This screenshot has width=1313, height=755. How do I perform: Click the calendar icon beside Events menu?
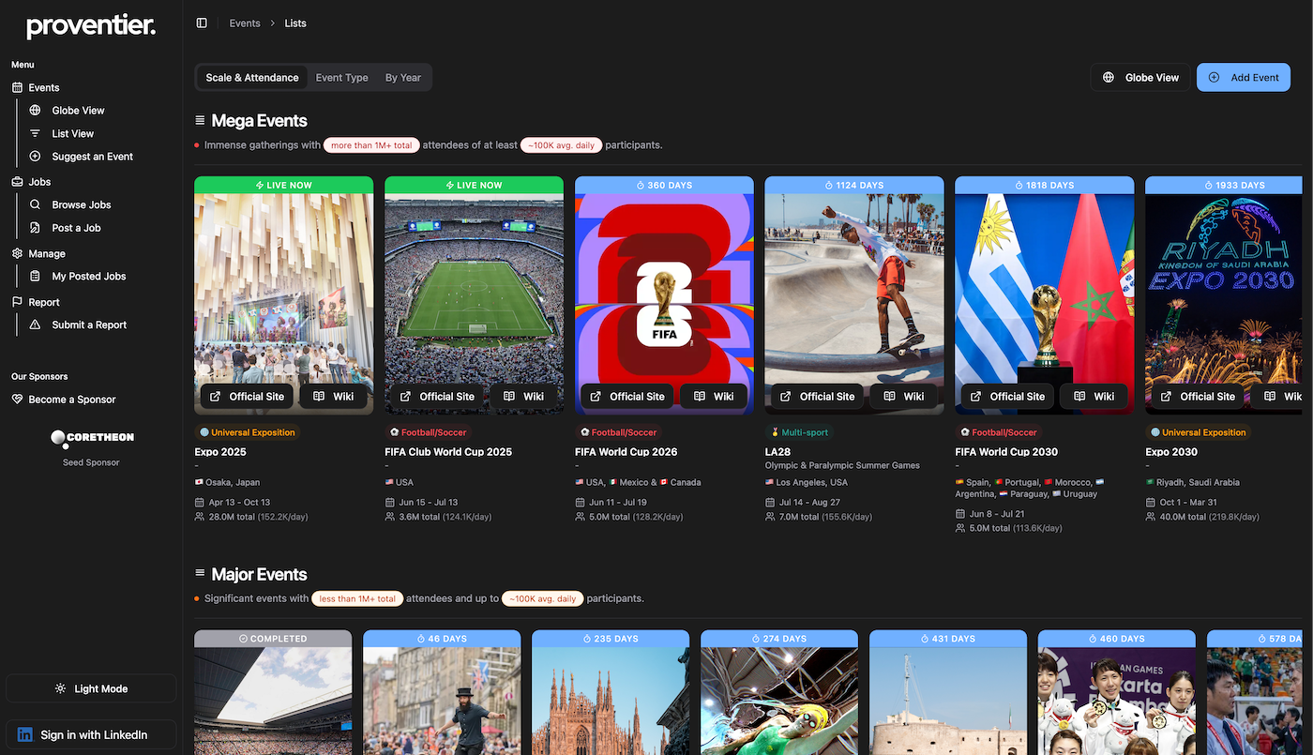tap(17, 87)
